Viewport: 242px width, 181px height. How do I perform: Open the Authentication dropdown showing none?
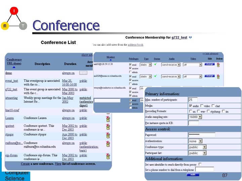[195, 141]
